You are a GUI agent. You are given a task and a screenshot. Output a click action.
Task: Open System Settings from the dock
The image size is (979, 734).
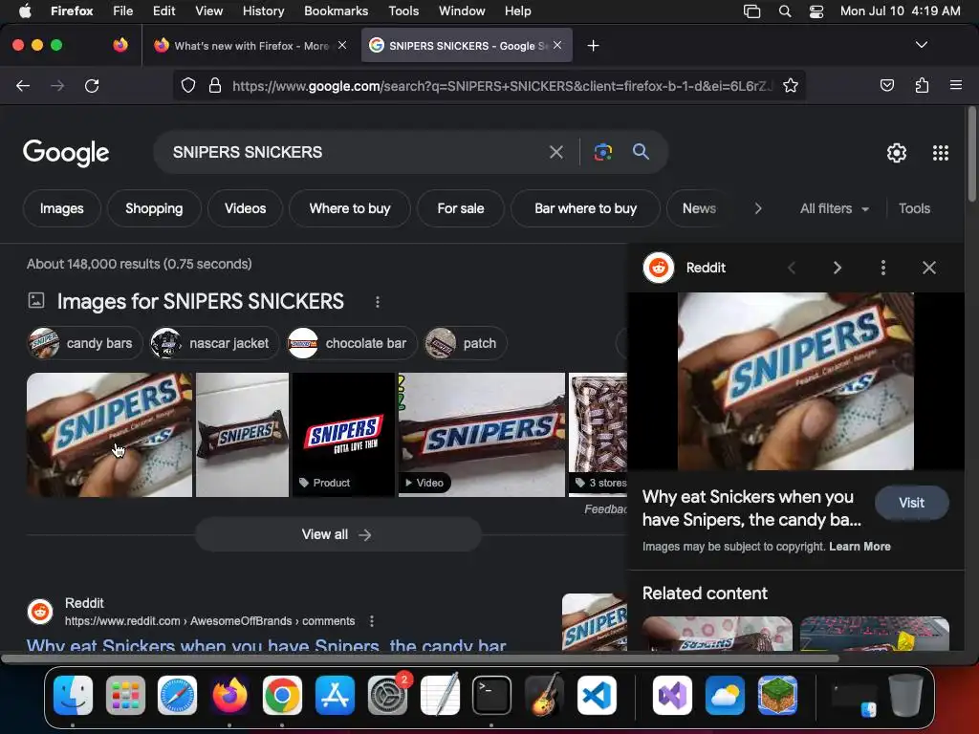click(x=387, y=695)
